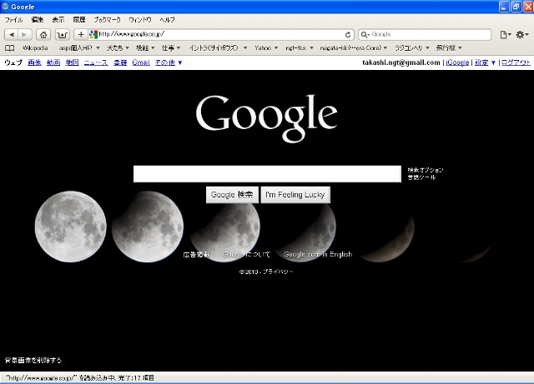This screenshot has height=384, width=534.
Task: Open the Googleについて footer link
Action: [x=246, y=254]
